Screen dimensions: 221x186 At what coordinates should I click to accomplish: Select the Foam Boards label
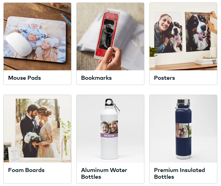coord(26,170)
